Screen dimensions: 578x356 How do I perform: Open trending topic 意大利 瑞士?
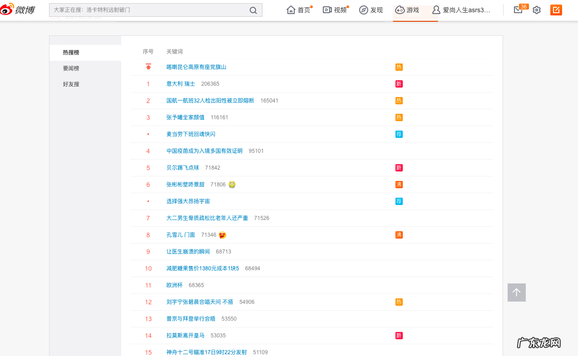(x=181, y=84)
